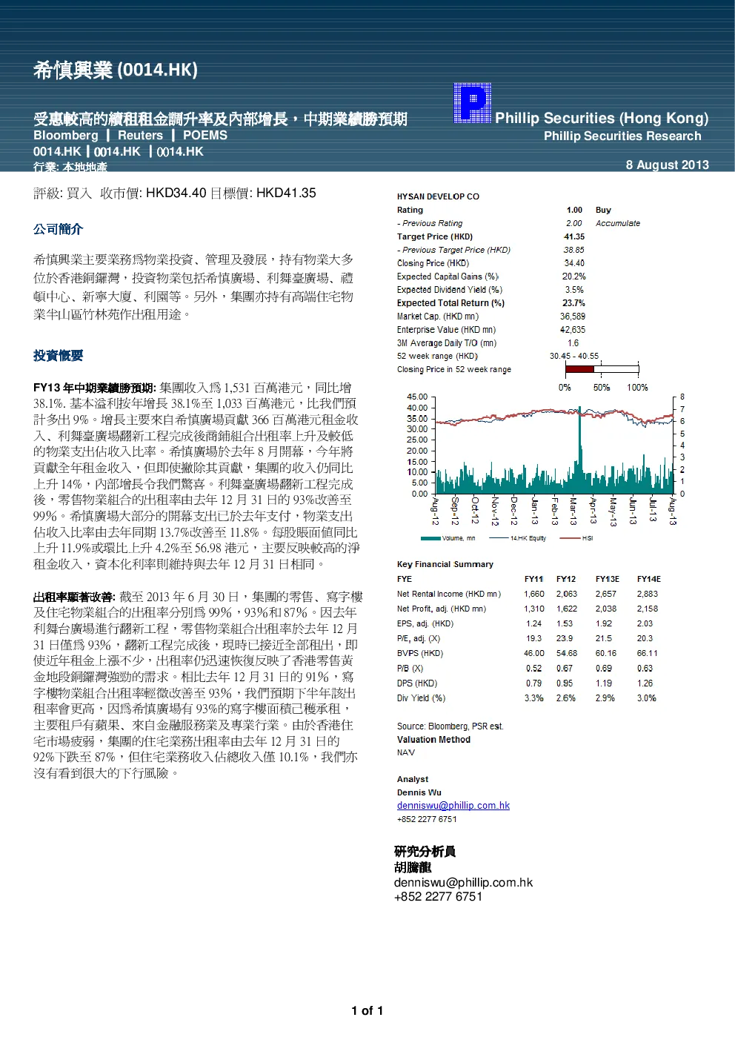Click the 'HSI' chart legend entry

pos(576,538)
